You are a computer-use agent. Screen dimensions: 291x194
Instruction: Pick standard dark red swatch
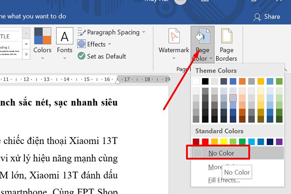[x=196, y=142]
